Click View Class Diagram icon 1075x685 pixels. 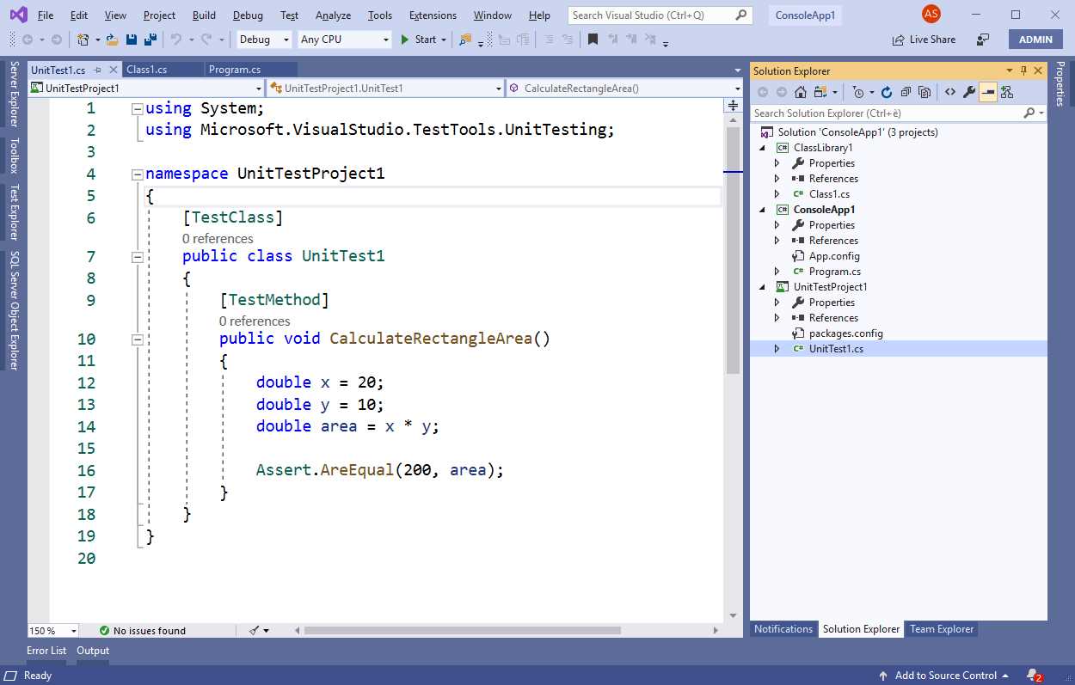[1007, 92]
